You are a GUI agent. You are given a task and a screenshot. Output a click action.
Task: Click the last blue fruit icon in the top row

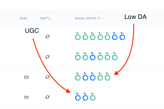tap(122, 36)
